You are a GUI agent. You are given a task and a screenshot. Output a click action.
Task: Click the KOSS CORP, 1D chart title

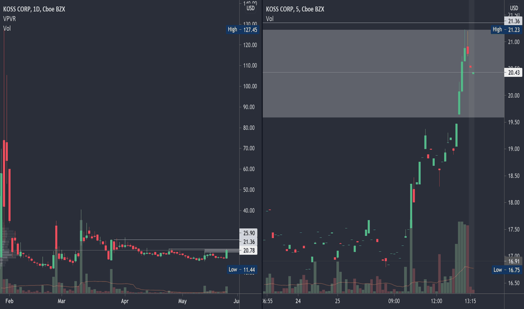coord(34,9)
